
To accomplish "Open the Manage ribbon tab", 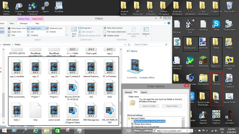I will point(23,23).
